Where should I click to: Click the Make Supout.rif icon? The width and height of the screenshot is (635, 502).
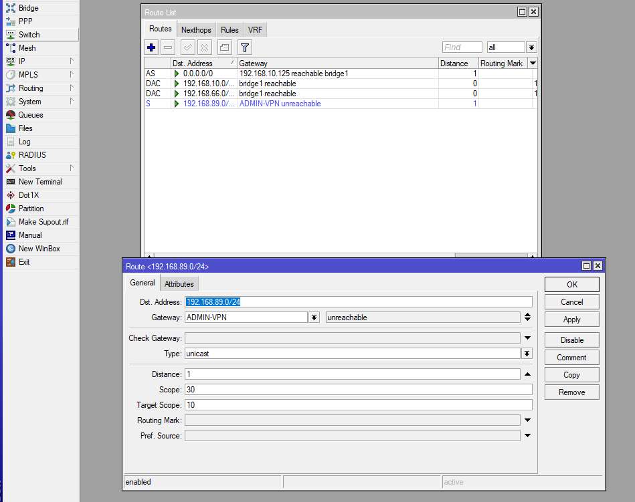[11, 222]
